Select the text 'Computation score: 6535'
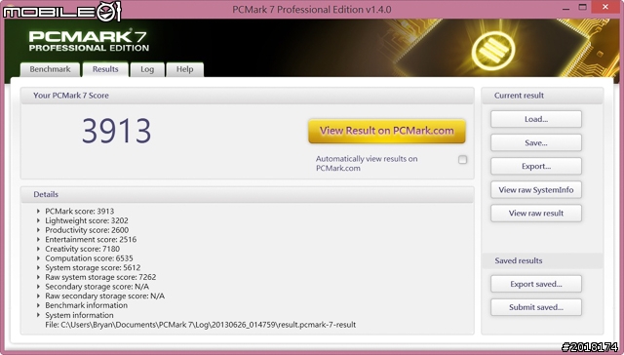624x355 pixels. (x=89, y=258)
